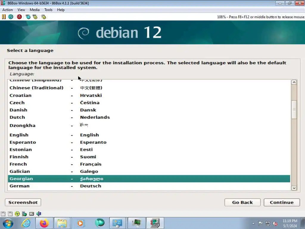
Task: Select Chinese (Traditional) in the language list
Action: [149, 88]
